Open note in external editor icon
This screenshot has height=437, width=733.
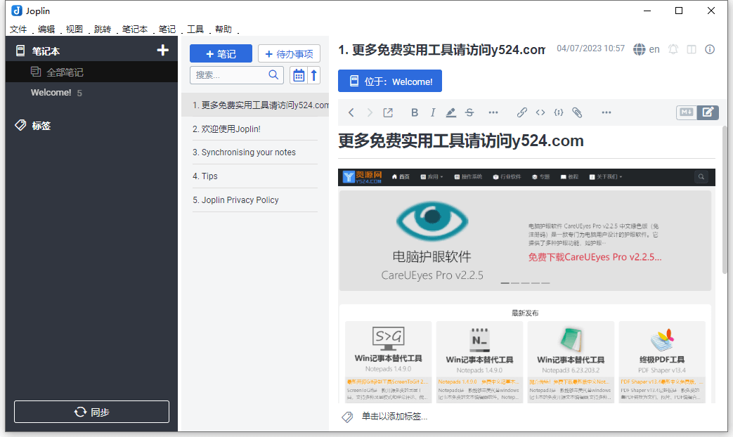coord(388,112)
